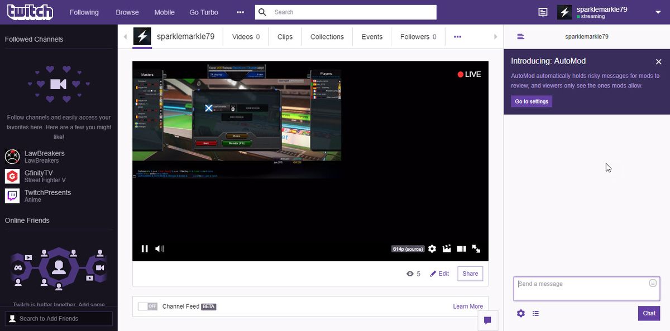Click the viewer count eye icon
The width and height of the screenshot is (670, 331).
click(x=410, y=274)
